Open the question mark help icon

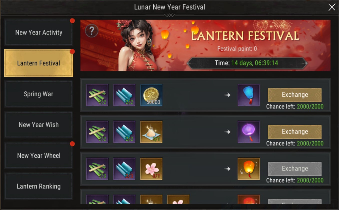92,31
